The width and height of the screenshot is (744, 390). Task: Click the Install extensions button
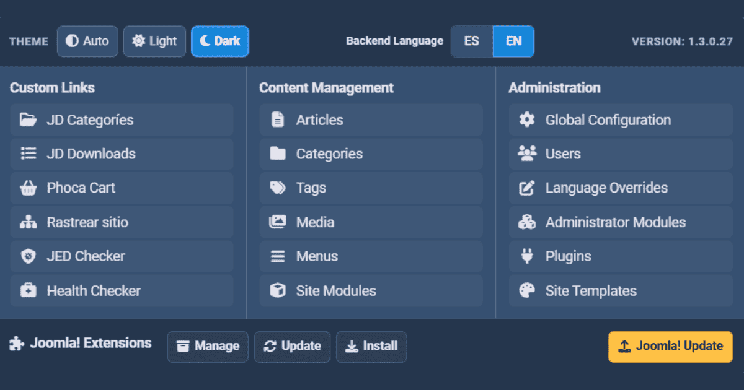click(x=371, y=347)
